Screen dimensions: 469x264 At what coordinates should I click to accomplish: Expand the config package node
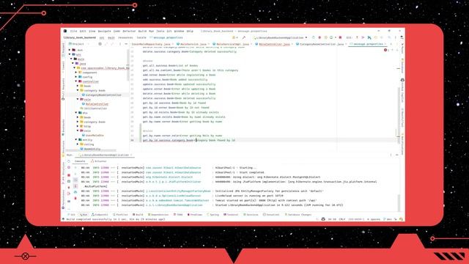click(x=76, y=77)
